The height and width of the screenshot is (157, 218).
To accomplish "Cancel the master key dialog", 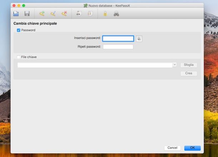I will 172,148.
